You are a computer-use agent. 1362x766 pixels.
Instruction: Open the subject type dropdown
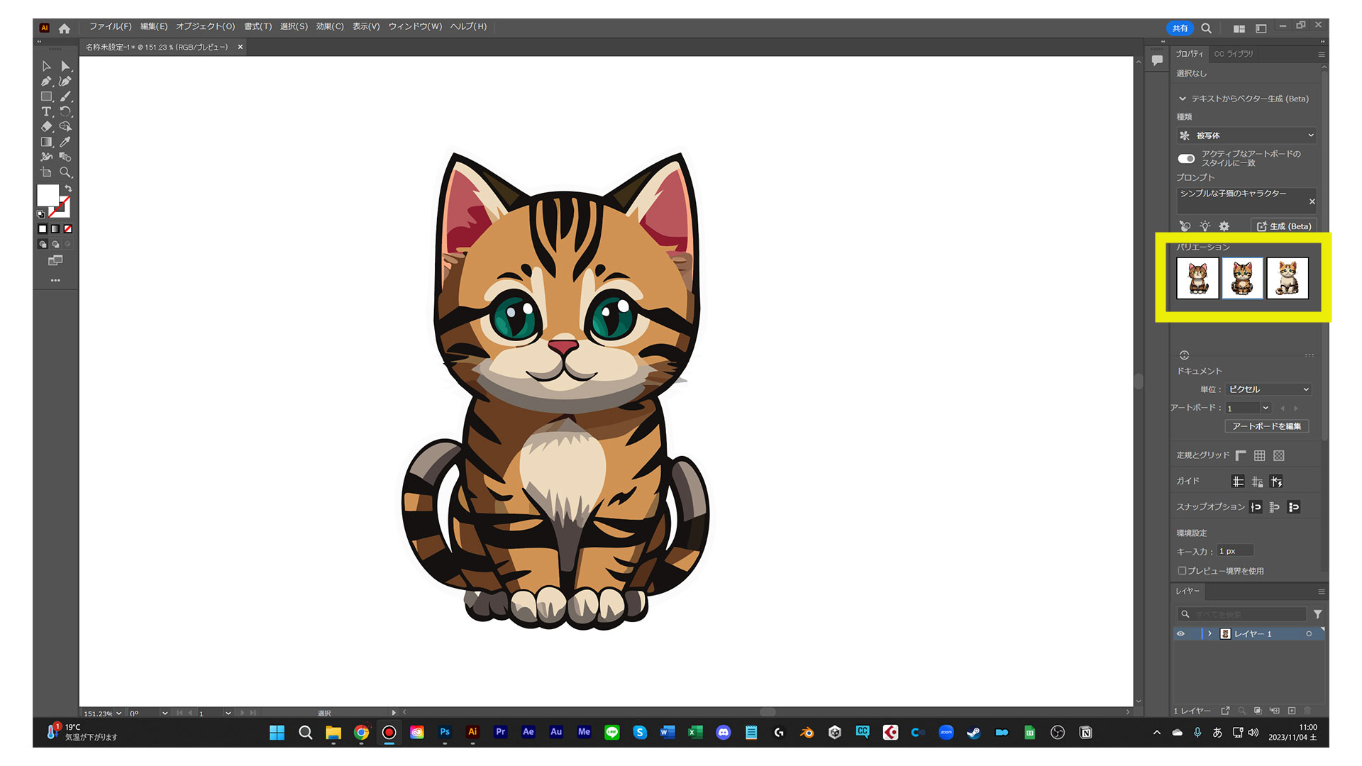(x=1246, y=135)
